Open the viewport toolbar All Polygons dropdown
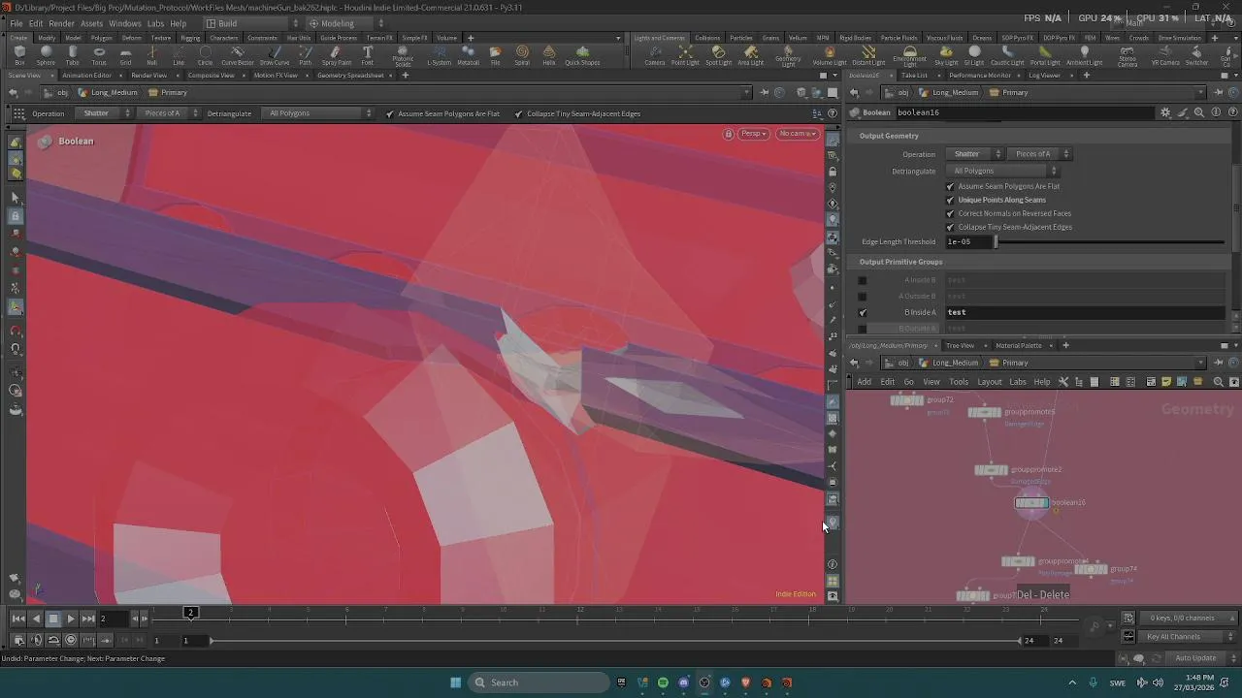 319,113
